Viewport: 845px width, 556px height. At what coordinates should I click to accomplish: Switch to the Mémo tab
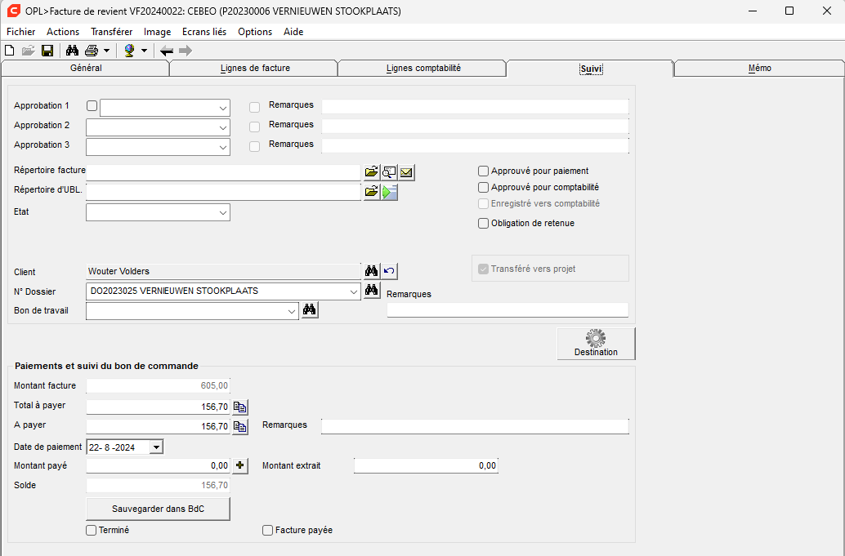click(759, 69)
